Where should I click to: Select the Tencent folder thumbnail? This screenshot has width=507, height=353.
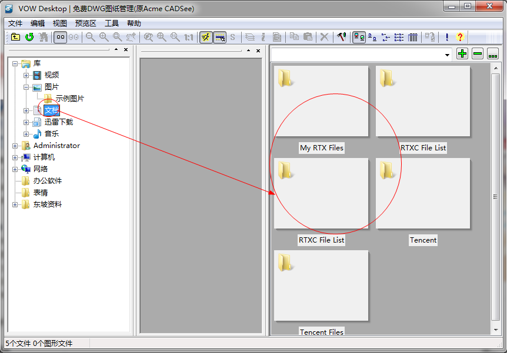click(423, 193)
